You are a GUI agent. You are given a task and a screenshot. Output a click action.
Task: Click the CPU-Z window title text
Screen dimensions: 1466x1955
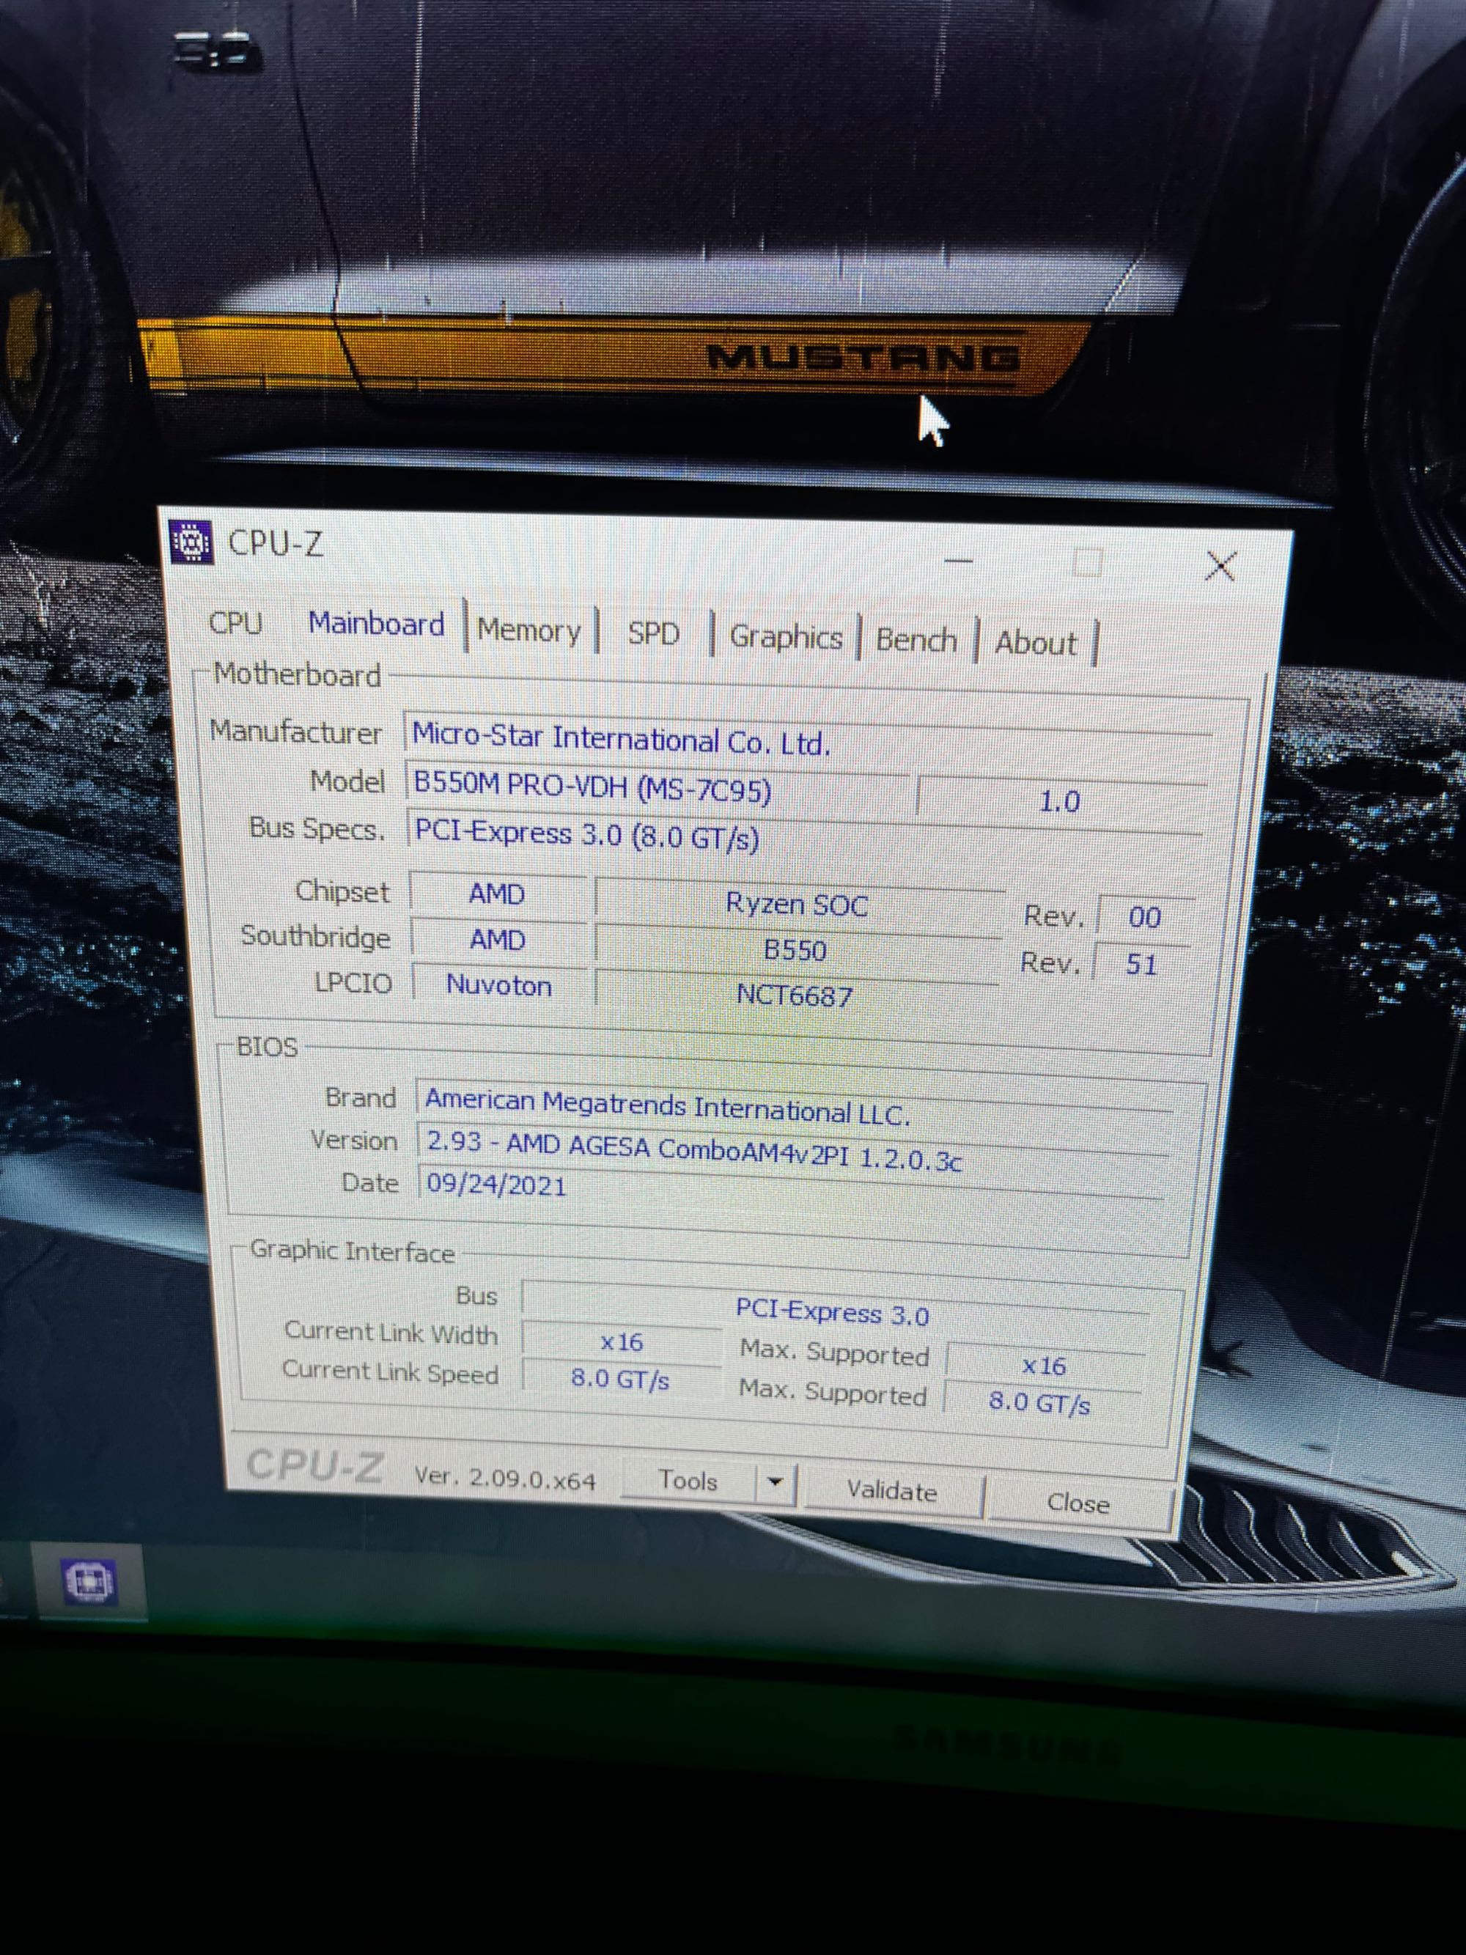276,544
